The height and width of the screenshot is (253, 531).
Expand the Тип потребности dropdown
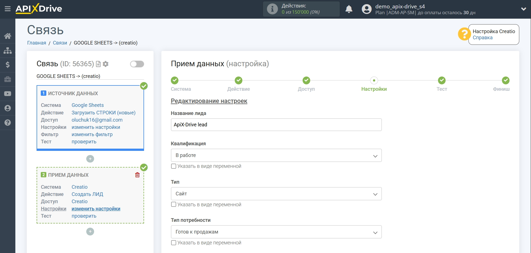[x=276, y=232]
